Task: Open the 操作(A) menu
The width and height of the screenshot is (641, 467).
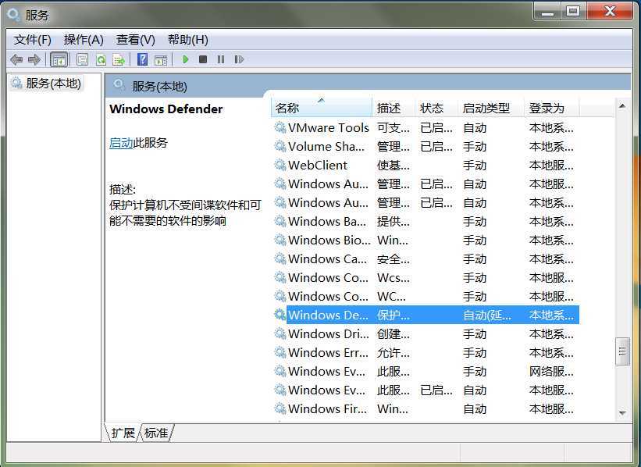Action: [84, 40]
